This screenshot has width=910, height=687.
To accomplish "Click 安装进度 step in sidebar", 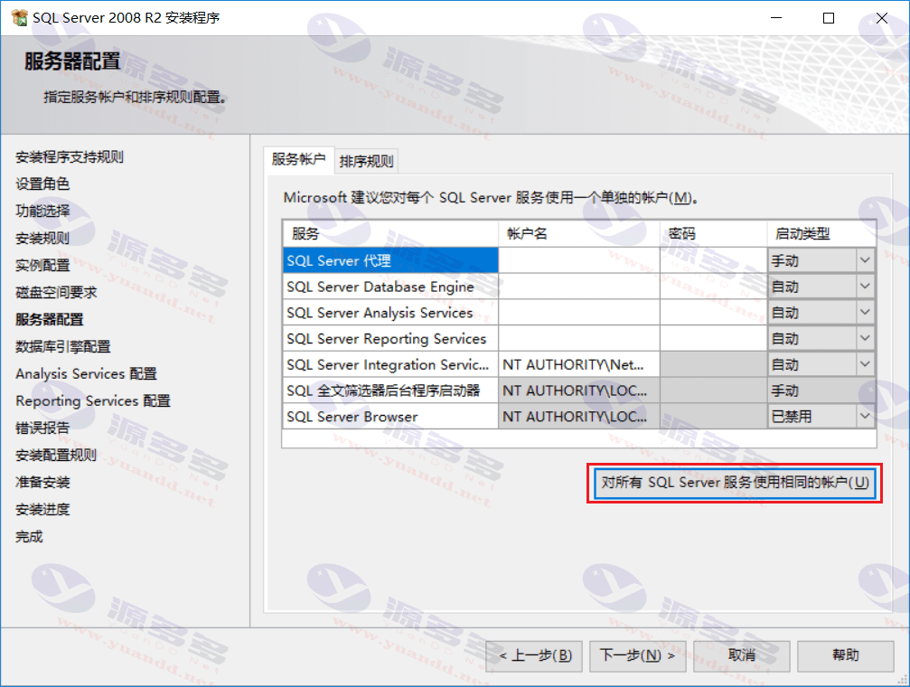I will tap(42, 509).
